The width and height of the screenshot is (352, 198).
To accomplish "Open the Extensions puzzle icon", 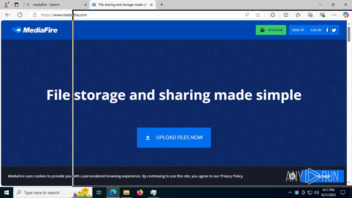I will [x=273, y=15].
